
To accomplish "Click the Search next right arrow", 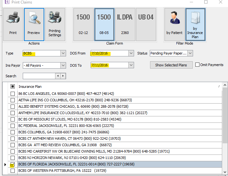I will coord(63,76).
